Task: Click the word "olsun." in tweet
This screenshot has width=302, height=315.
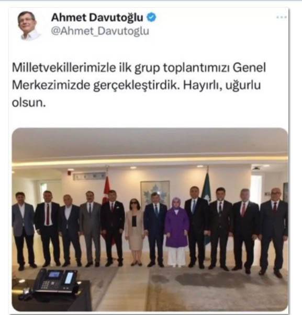Action: (29, 103)
